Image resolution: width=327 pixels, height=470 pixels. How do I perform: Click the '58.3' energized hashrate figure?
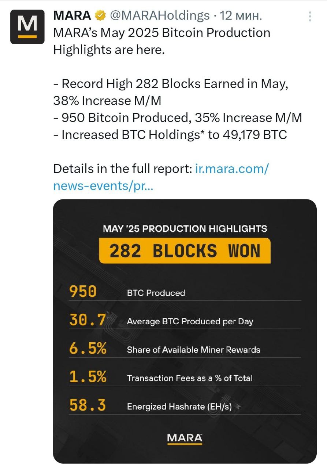point(88,405)
